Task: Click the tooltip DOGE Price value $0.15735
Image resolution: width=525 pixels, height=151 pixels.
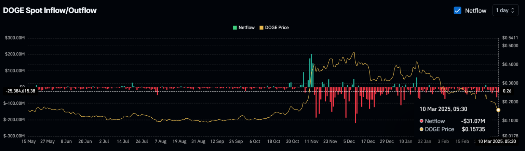Action: (x=473, y=129)
